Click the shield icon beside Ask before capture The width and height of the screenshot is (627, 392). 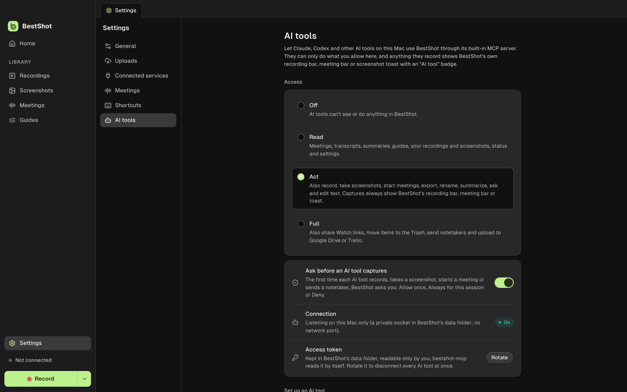[x=295, y=283]
